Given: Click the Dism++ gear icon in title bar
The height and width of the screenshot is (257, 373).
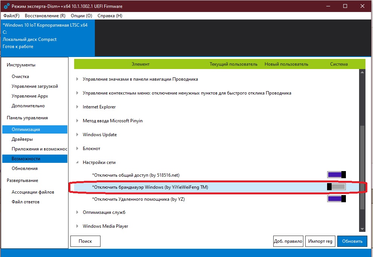Looking at the screenshot, I should 7,6.
